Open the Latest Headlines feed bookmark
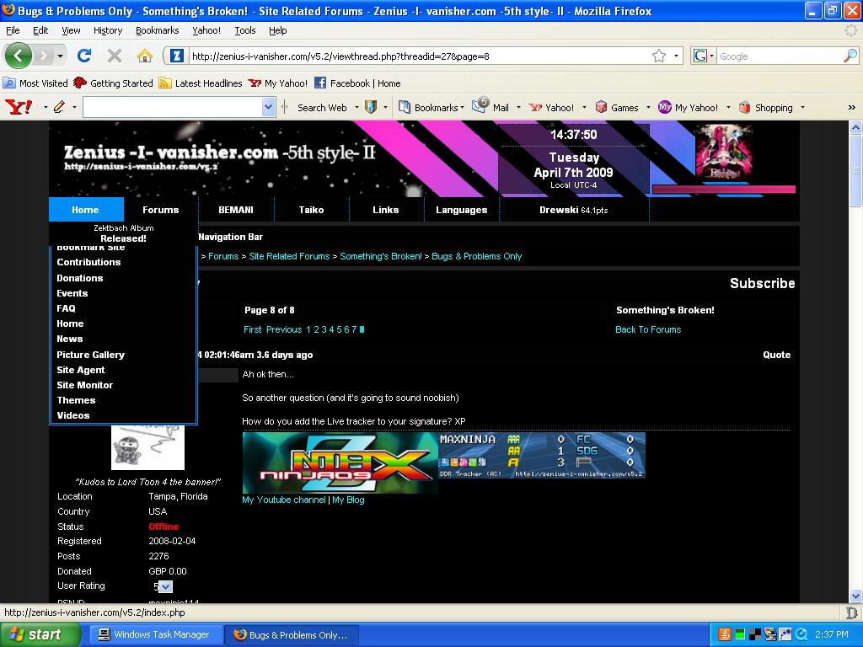863x647 pixels. tap(201, 83)
